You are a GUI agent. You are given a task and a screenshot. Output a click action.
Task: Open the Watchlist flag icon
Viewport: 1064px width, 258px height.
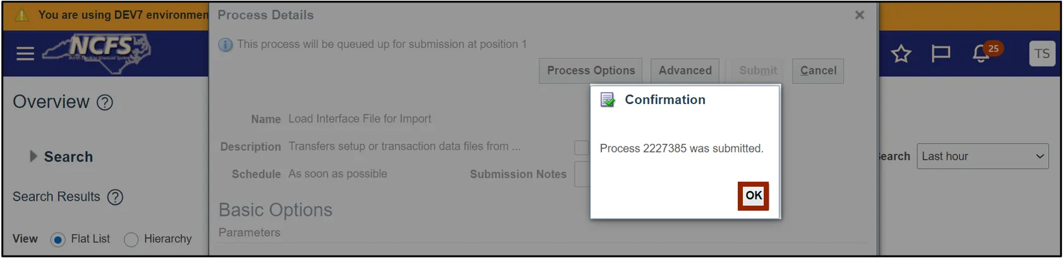tap(941, 54)
